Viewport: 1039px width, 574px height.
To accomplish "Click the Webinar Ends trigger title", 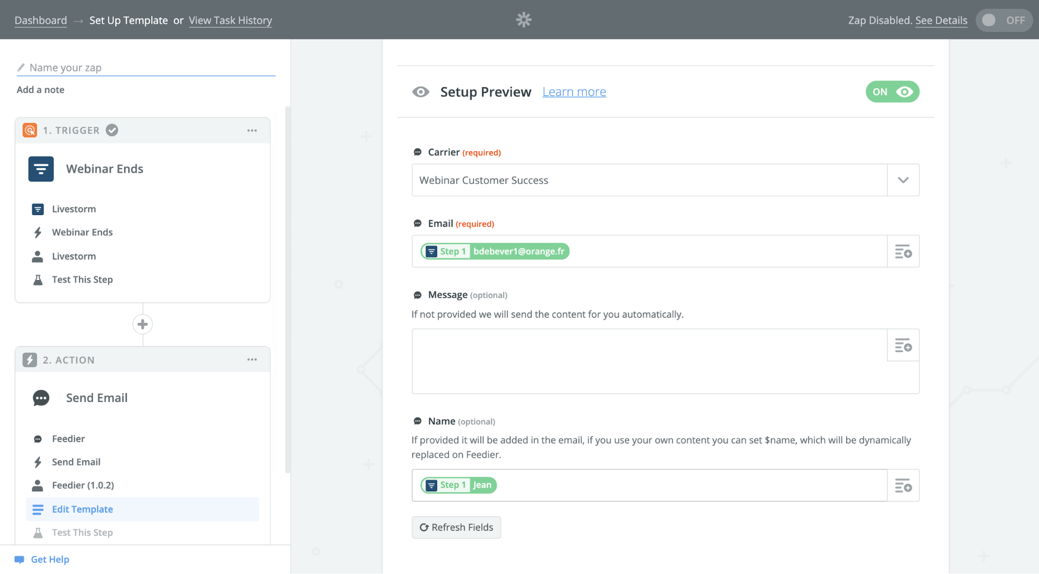I will [104, 169].
